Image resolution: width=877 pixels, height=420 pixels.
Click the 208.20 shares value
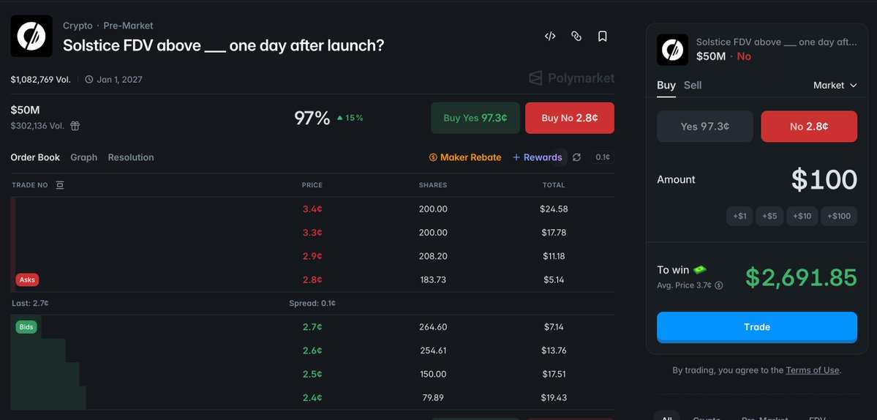coord(433,256)
